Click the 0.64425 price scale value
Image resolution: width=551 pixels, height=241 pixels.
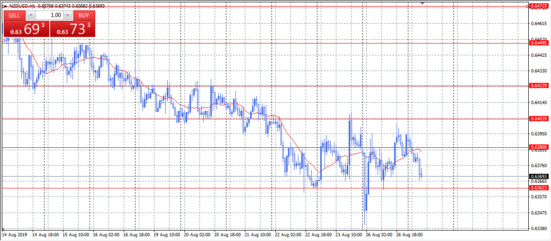[x=538, y=55]
